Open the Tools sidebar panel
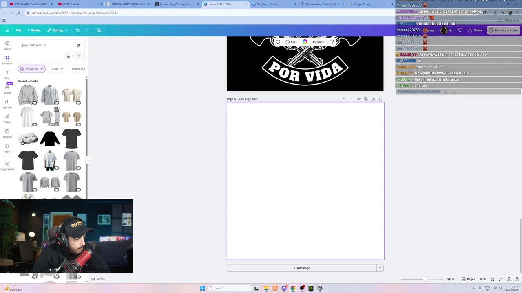This screenshot has height=293, width=522. pos(7,118)
